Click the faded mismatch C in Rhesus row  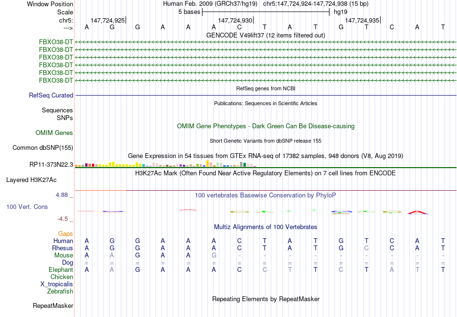(367, 248)
